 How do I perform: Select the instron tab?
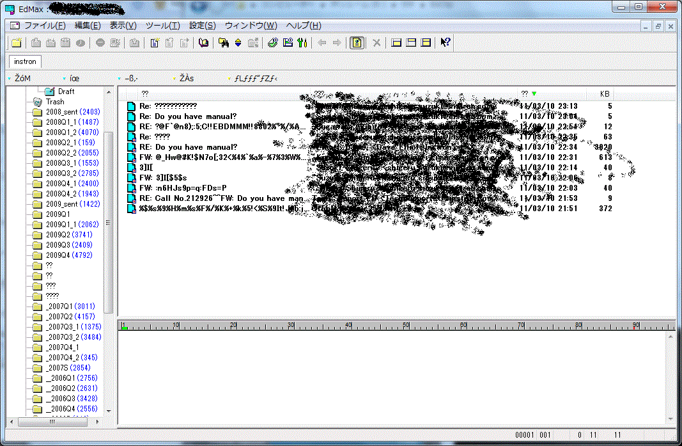pos(25,61)
